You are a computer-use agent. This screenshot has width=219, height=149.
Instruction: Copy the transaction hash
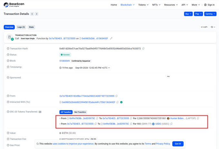[143, 48]
